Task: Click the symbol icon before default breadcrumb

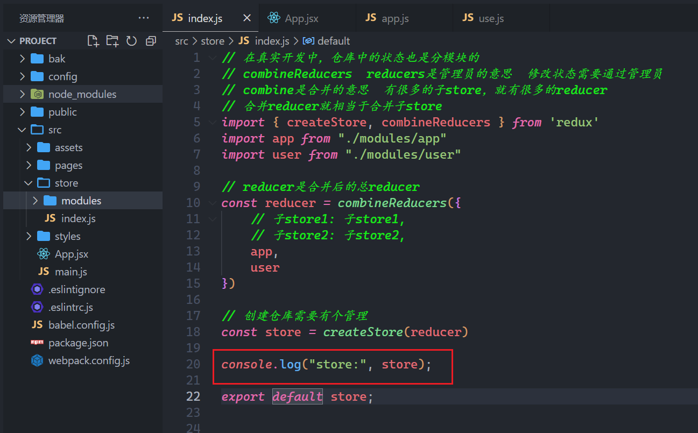Action: [x=309, y=41]
